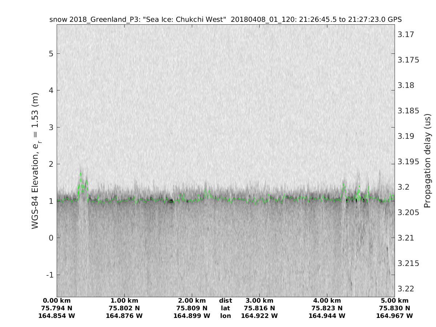
Task: Click the 'Propagation delay (us)' axis label
Action: [427, 160]
